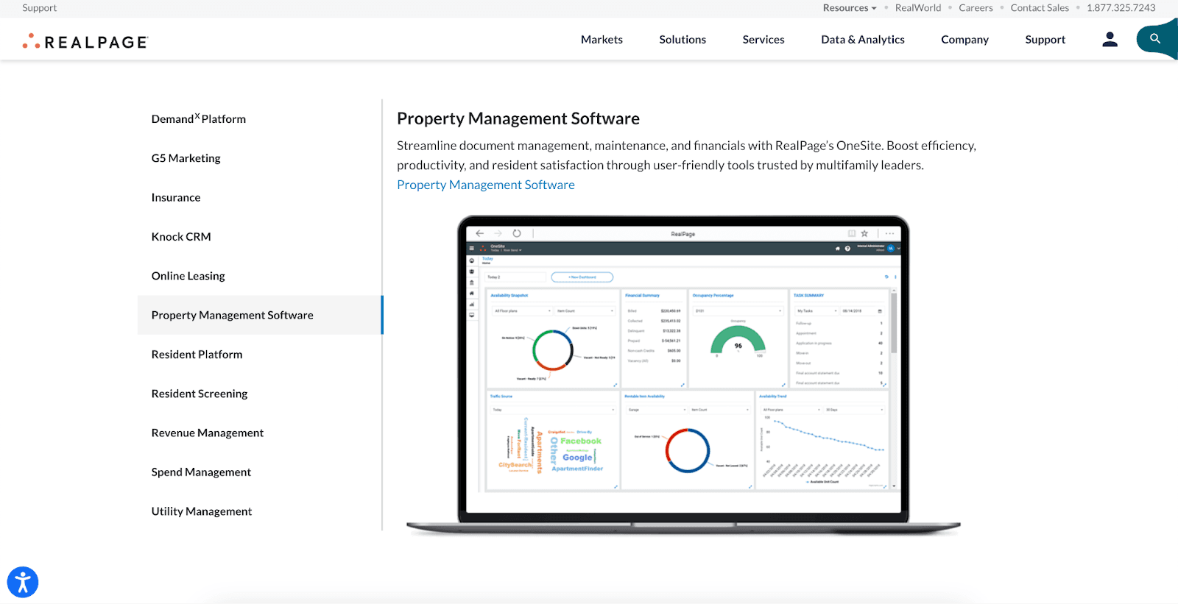Image resolution: width=1178 pixels, height=604 pixels.
Task: Open the accessibility widget icon
Action: (23, 582)
